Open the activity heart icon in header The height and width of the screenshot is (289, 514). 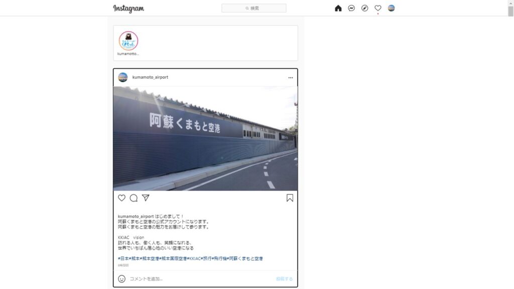click(378, 8)
